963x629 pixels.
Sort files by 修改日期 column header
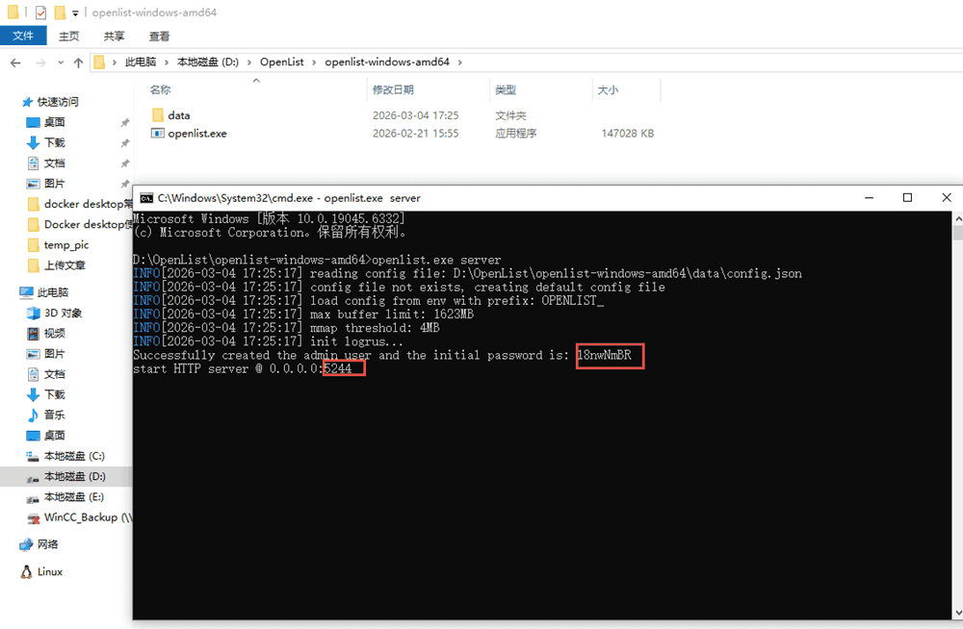pos(393,89)
